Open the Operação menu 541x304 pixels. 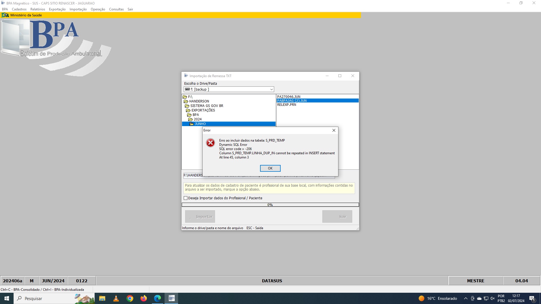pos(98,9)
